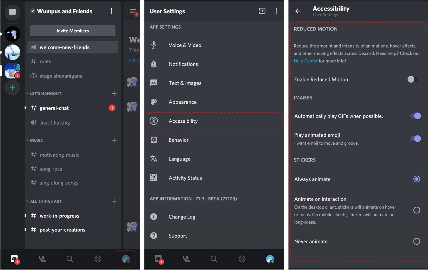Toggle Automatically play GIFs switch

(x=416, y=116)
